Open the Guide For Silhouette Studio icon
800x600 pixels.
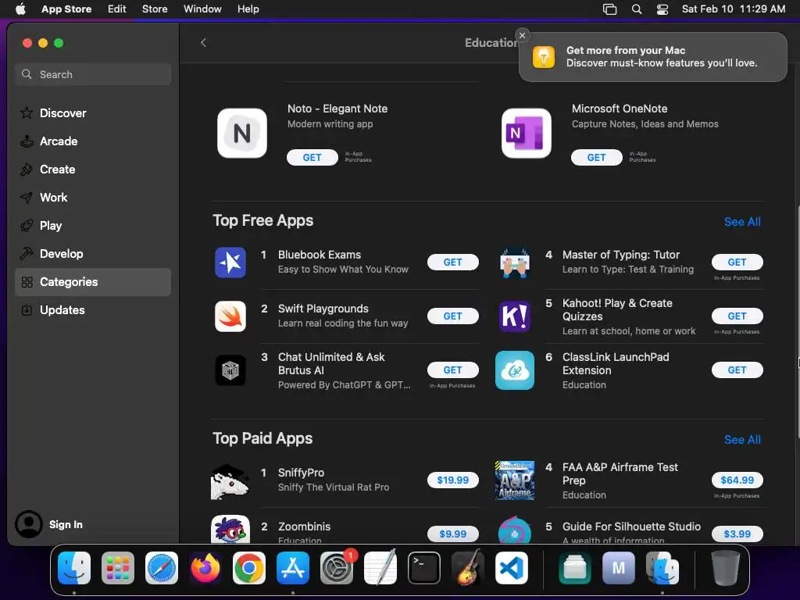click(514, 530)
